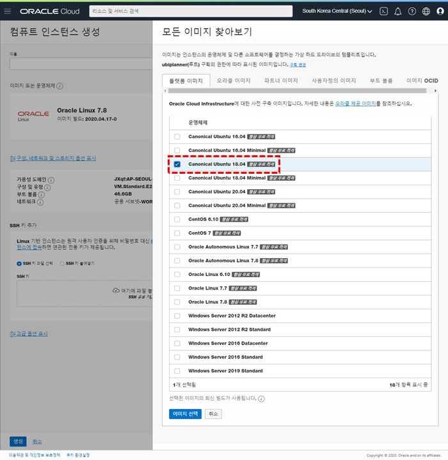Focus the instance 이름 input field
The width and height of the screenshot is (448, 460).
[81, 64]
